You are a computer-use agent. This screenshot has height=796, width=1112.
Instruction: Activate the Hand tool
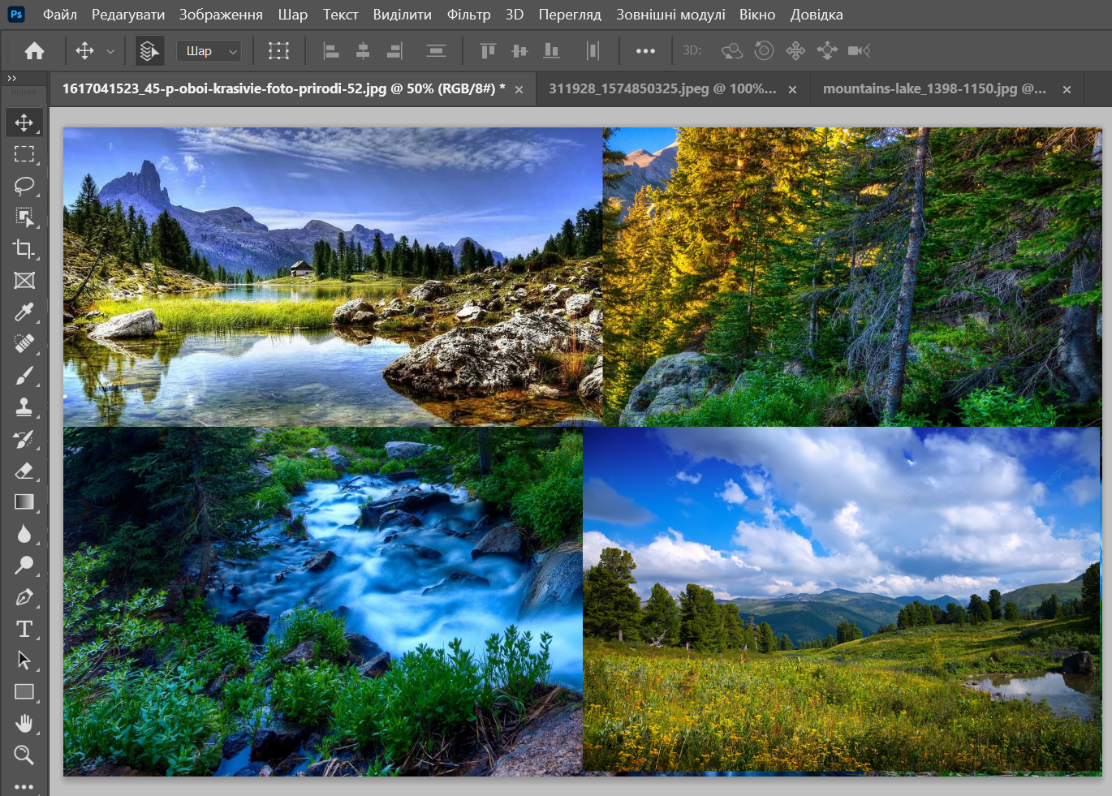coord(24,723)
